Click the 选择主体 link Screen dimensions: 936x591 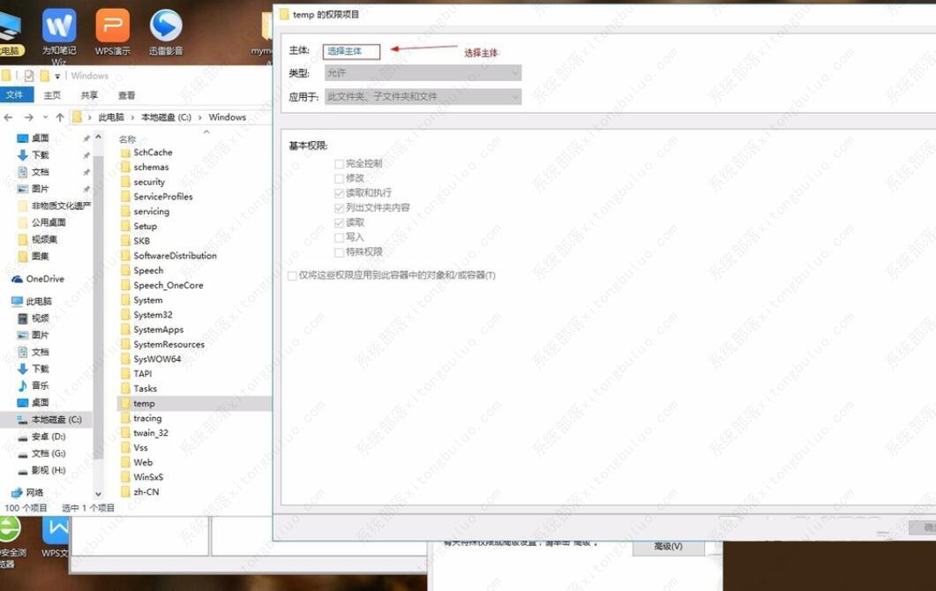pos(348,50)
